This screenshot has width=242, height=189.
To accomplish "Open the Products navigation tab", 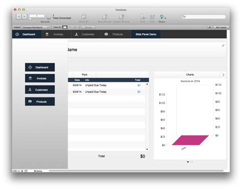I will click(116, 34).
